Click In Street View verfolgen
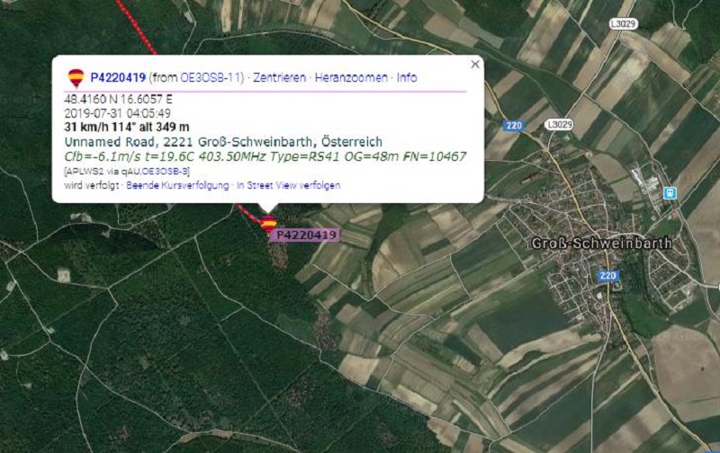 [288, 185]
